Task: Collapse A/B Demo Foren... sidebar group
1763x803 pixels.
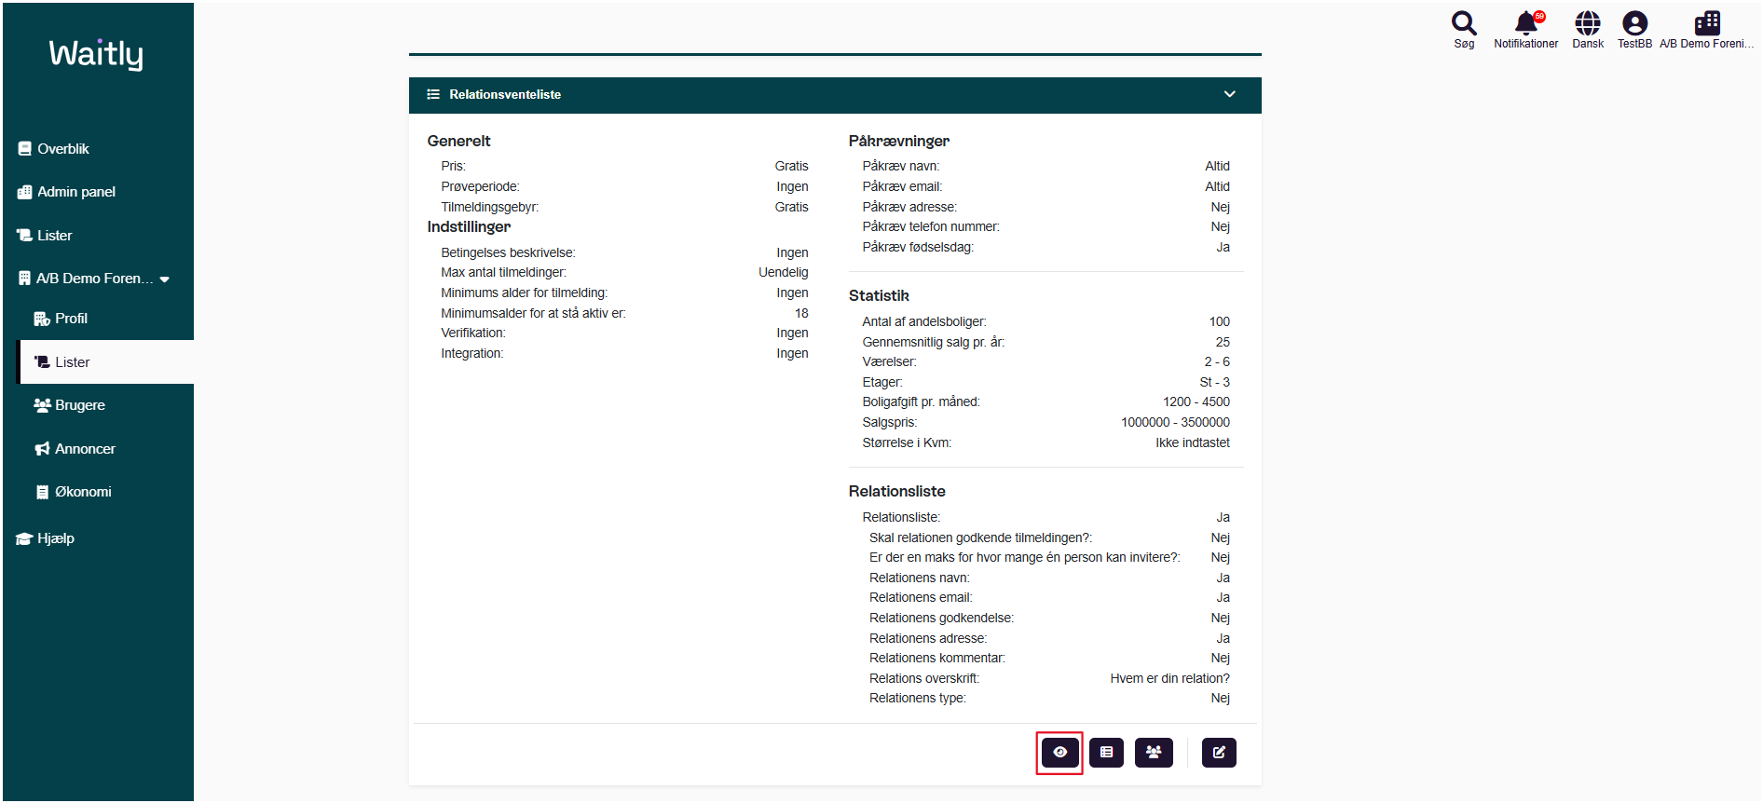Action: click(x=93, y=279)
